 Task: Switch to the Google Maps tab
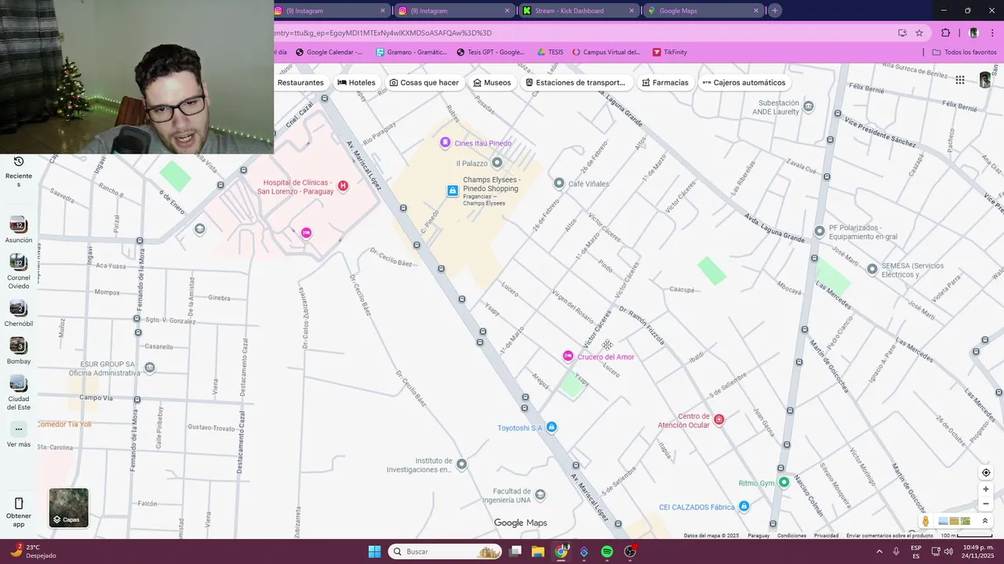coord(703,11)
